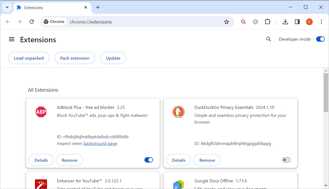Click the Google Docs Offline icon
329x189 pixels.
point(178,184)
